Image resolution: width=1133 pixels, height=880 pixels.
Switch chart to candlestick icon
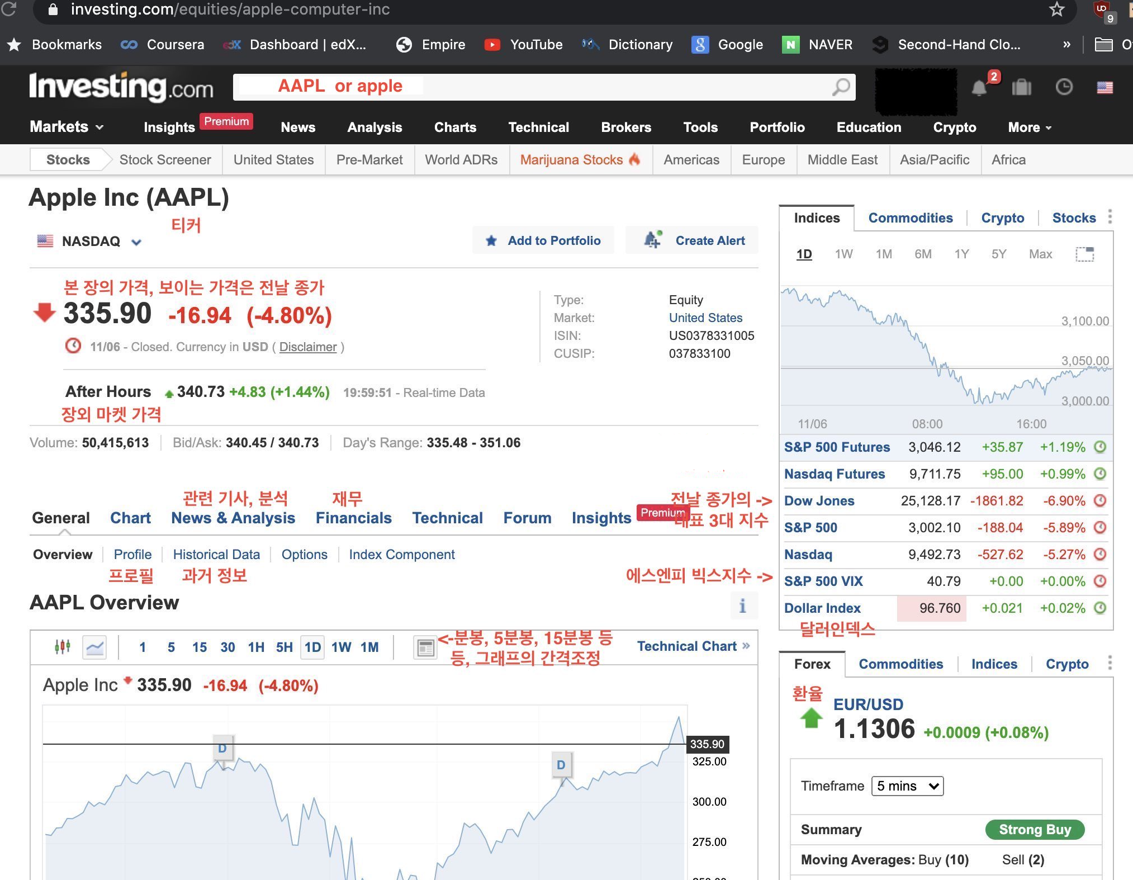[x=63, y=647]
